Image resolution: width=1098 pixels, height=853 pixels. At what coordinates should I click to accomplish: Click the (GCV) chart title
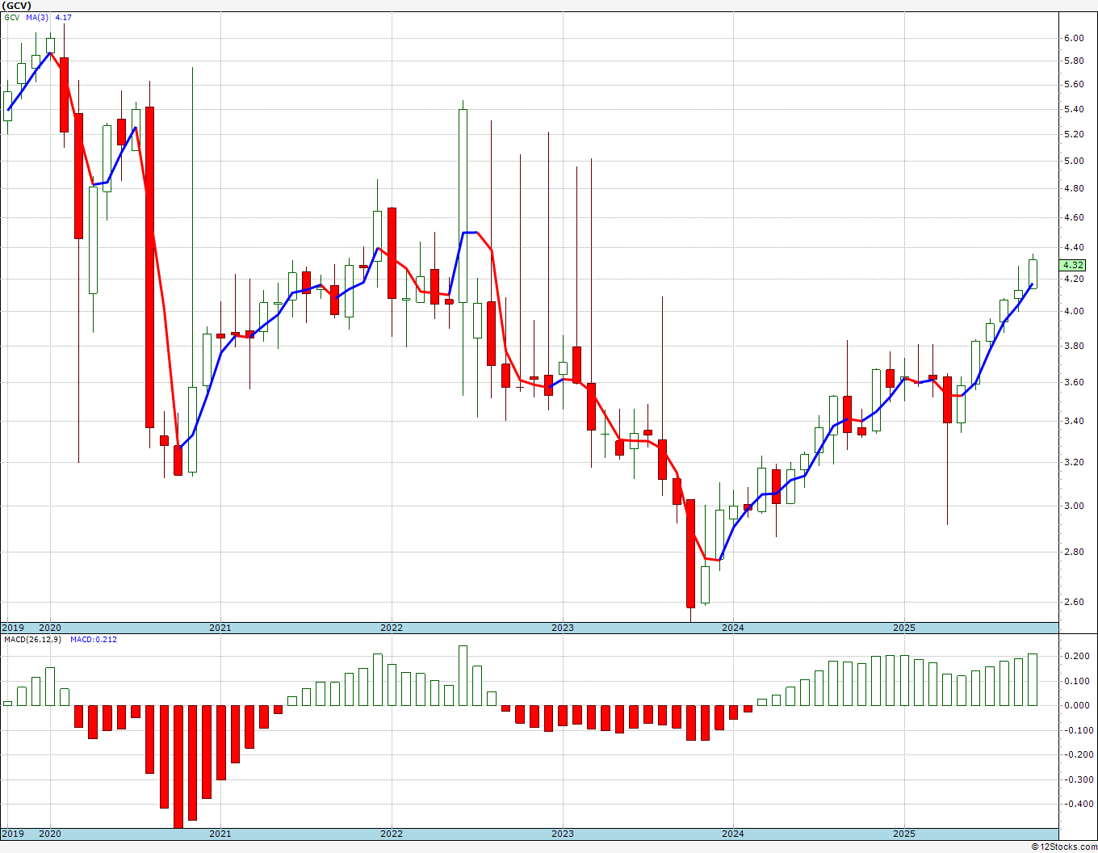[16, 6]
